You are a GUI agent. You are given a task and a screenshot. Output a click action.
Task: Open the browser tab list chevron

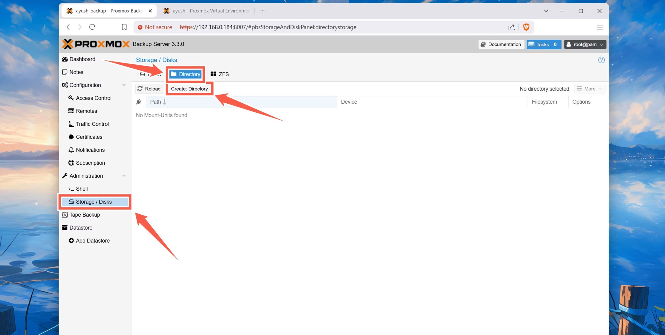coord(546,11)
